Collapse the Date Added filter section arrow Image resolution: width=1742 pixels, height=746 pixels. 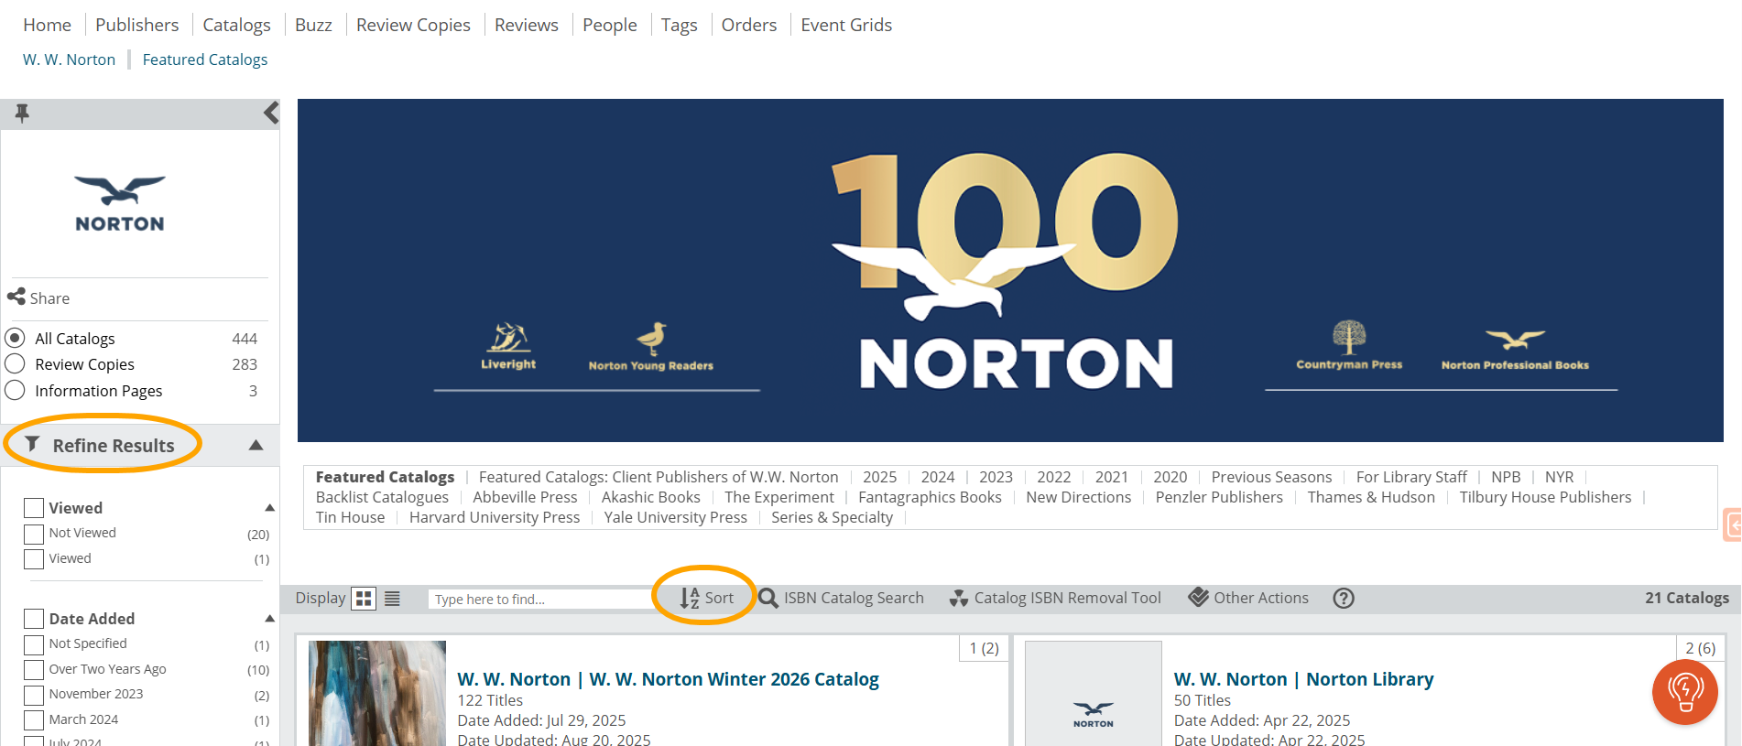269,618
